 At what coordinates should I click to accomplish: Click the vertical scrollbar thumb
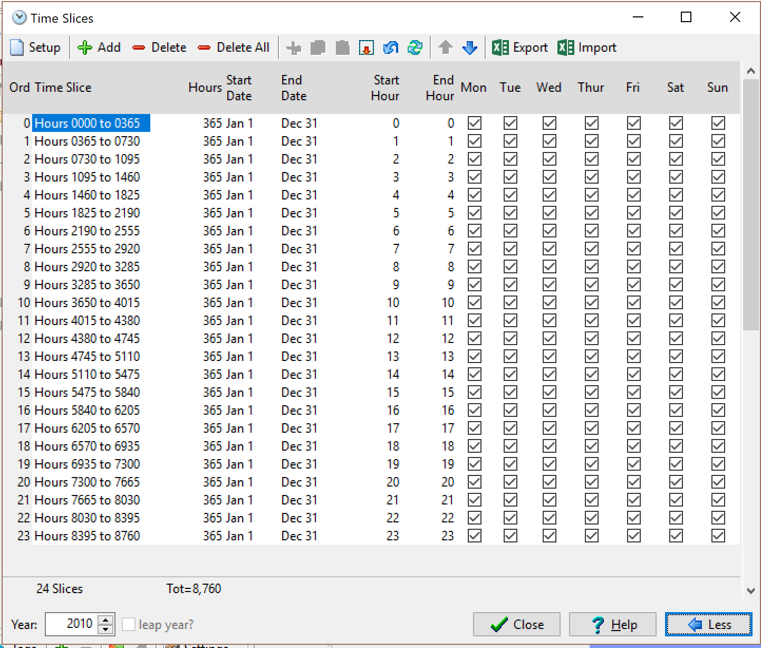[x=750, y=205]
